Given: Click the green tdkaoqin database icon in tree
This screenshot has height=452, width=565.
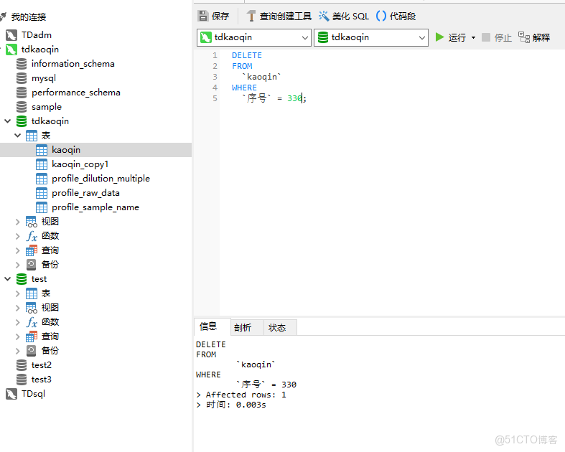Looking at the screenshot, I should pos(22,121).
